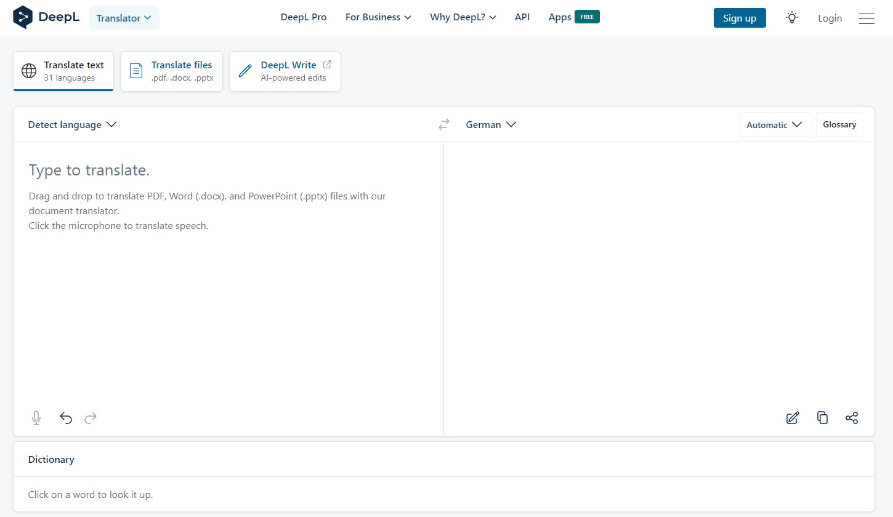Open the DeepL Pro page

(304, 17)
